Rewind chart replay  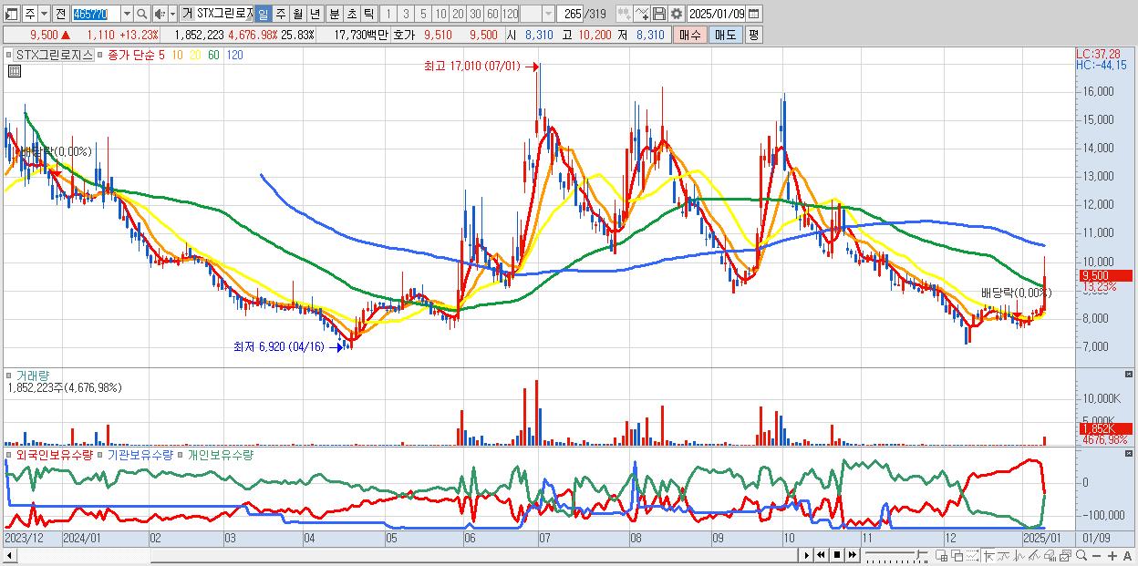click(821, 555)
